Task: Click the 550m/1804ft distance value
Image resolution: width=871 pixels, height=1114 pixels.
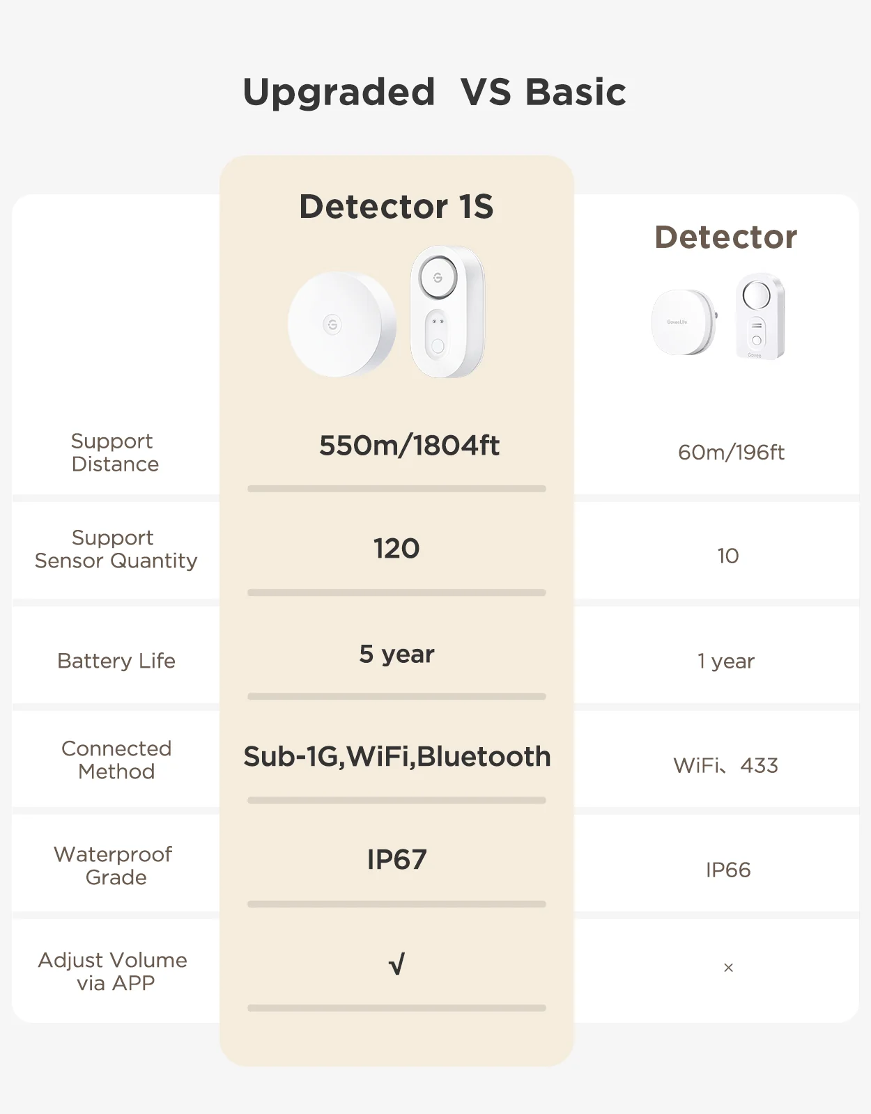Action: [x=409, y=446]
